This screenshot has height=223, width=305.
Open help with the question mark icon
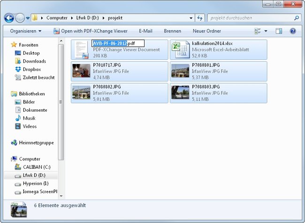293,31
